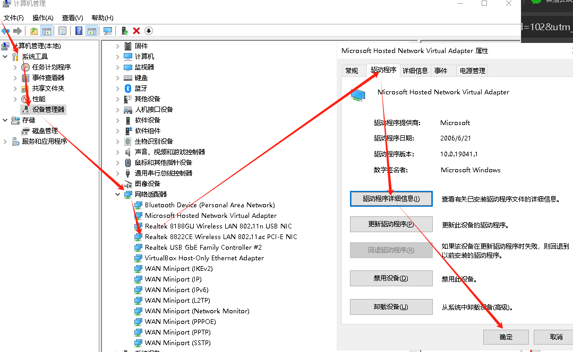Select 设备管理器 in the left tree
The width and height of the screenshot is (573, 352).
point(48,109)
